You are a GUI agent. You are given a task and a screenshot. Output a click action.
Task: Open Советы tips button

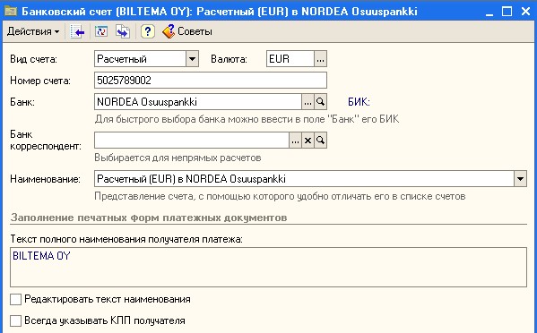187,32
